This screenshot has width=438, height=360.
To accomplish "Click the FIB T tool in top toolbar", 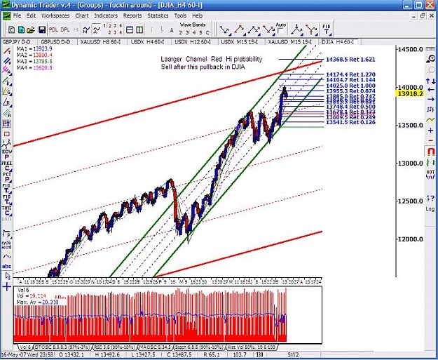I will (327, 29).
